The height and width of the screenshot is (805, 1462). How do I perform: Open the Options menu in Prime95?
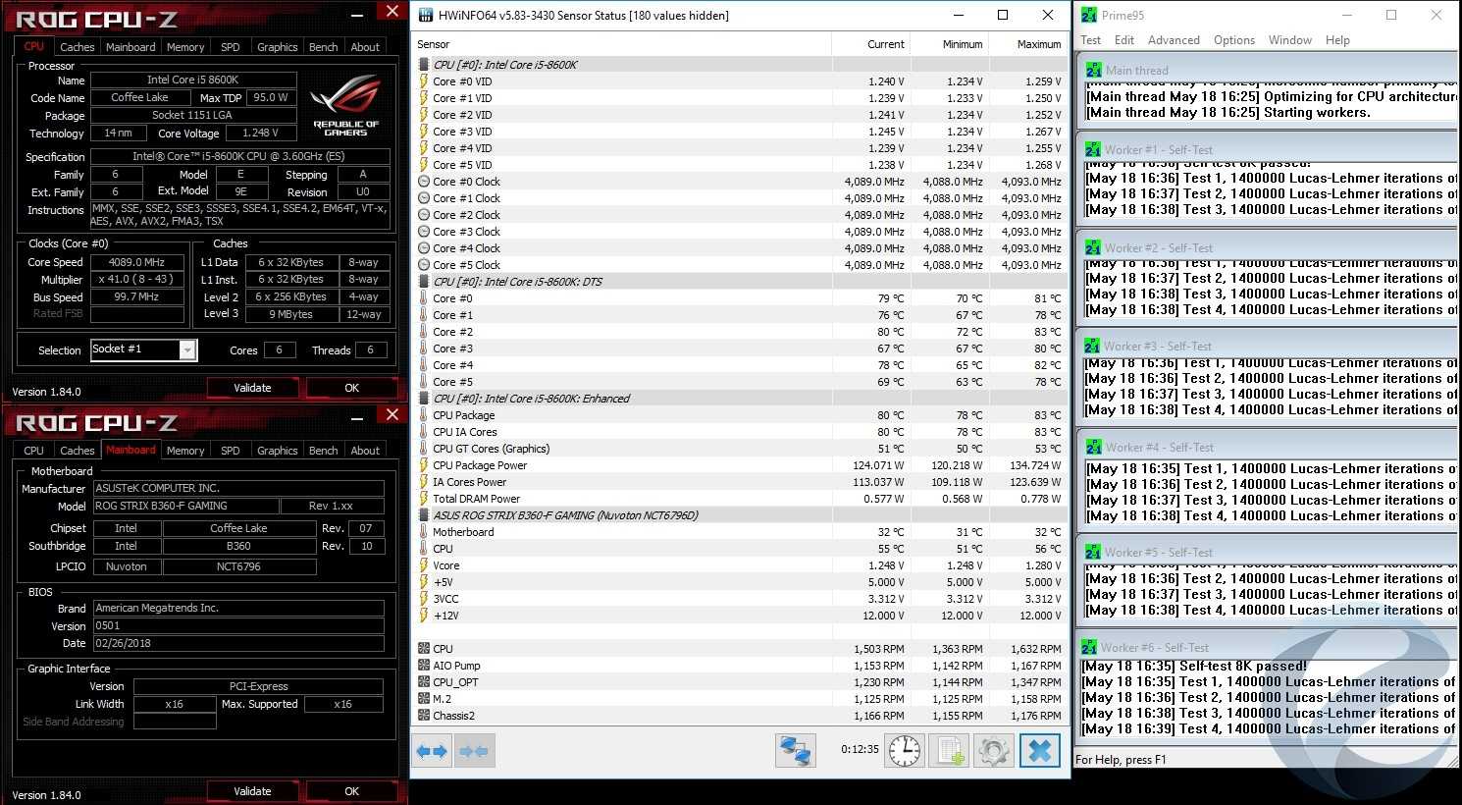click(1233, 40)
